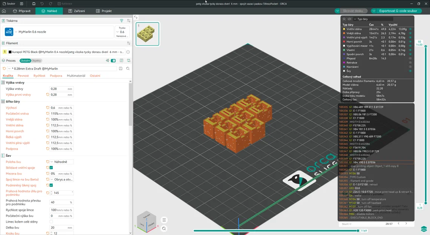Viewport: 430px width, 235px height.
Task: Open Pevnost settings tab
Action: tap(23, 76)
